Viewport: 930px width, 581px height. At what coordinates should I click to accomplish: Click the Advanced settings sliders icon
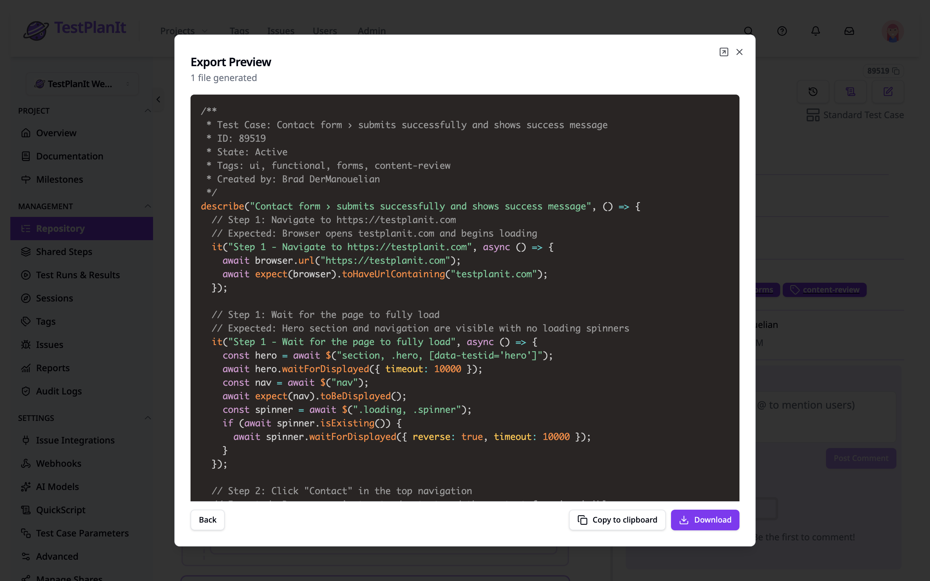point(26,556)
